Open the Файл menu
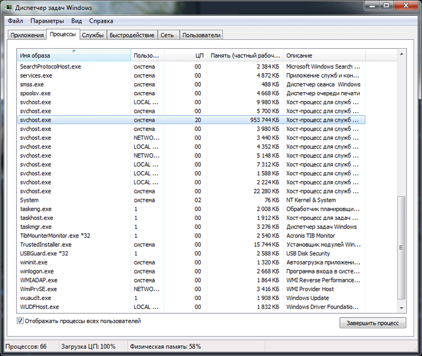Viewport: 422px width, 356px height. tap(15, 21)
